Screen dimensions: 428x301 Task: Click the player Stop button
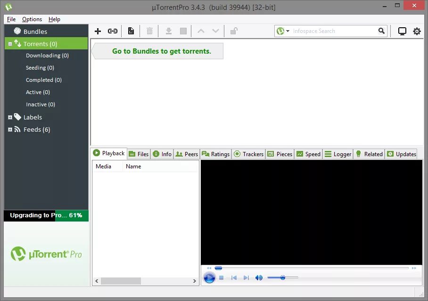point(222,278)
